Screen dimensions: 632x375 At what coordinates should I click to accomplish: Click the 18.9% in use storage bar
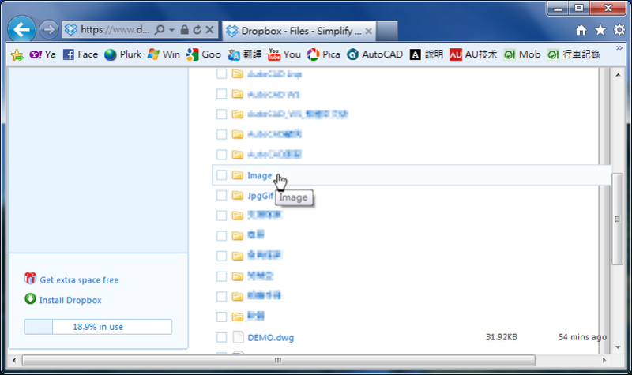98,327
